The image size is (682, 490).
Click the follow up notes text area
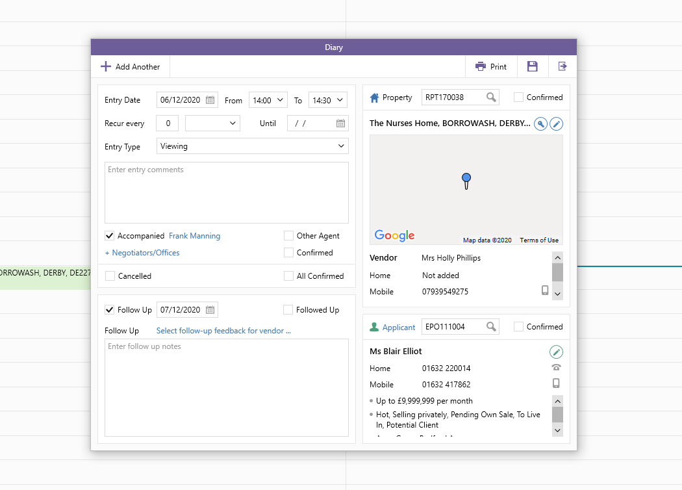227,388
